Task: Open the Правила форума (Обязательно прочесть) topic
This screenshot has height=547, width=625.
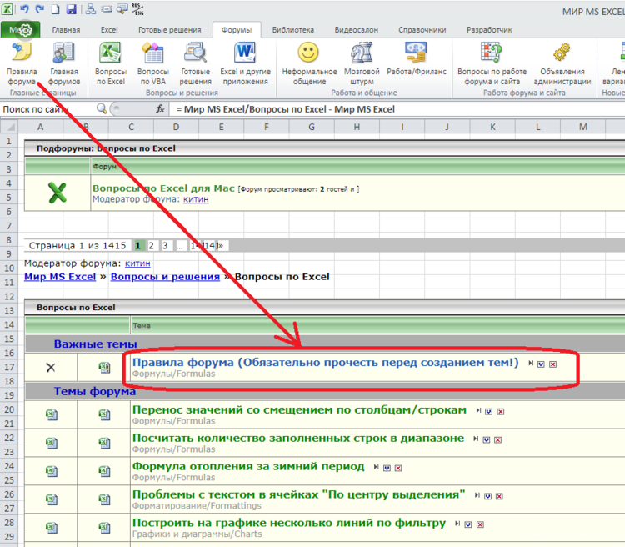Action: click(325, 362)
